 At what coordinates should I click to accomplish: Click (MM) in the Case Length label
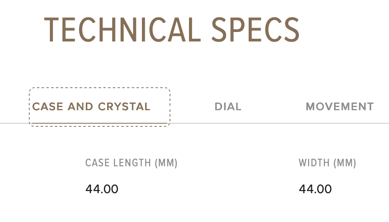tap(166, 163)
